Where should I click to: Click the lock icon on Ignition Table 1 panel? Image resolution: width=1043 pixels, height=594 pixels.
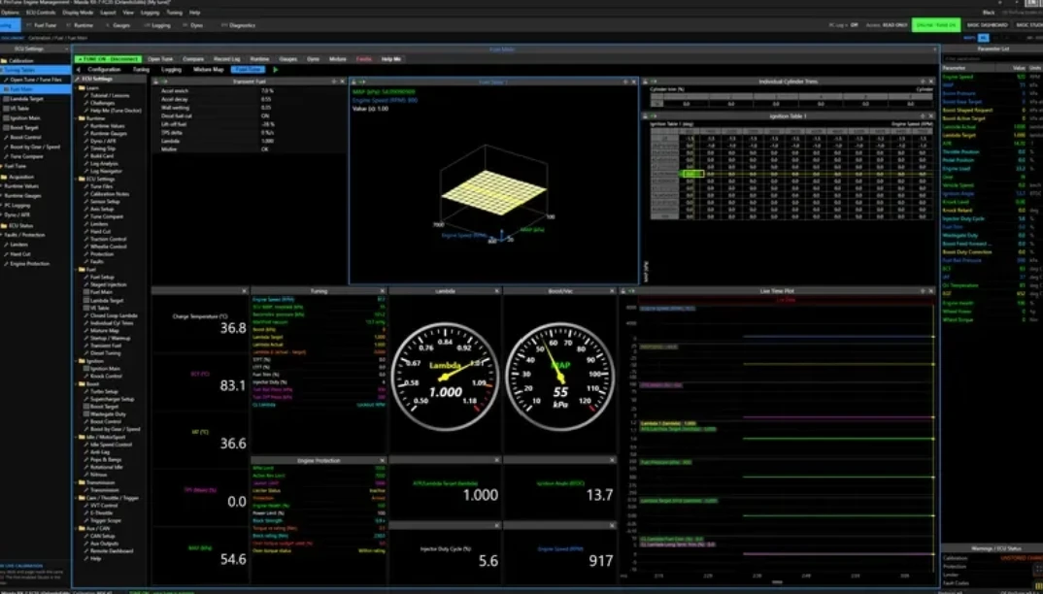(646, 116)
